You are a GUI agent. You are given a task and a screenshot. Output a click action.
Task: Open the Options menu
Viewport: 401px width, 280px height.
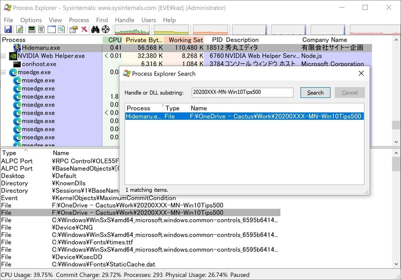31,20
